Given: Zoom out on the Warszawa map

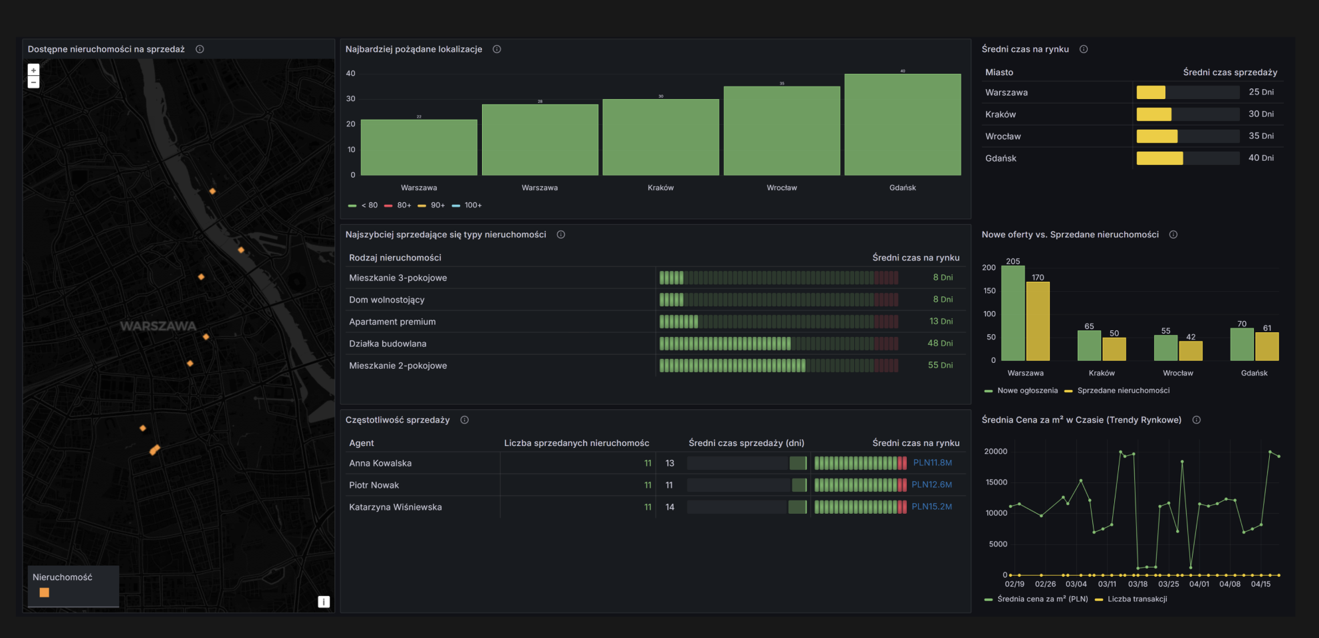Looking at the screenshot, I should [33, 82].
